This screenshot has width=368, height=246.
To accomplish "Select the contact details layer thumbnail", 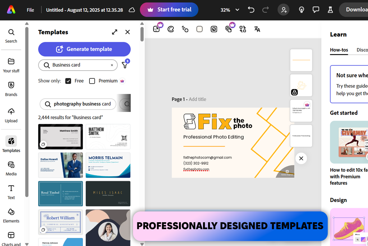I will (x=301, y=111).
